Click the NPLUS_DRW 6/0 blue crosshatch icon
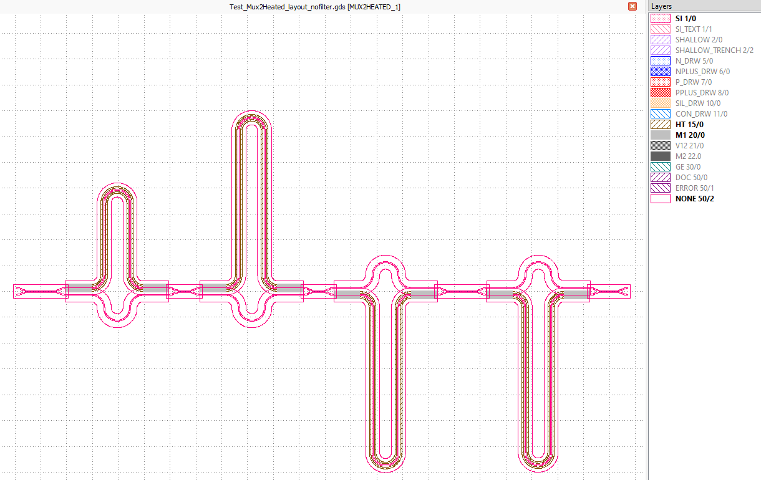Screen dimensions: 761x480 click(x=660, y=72)
